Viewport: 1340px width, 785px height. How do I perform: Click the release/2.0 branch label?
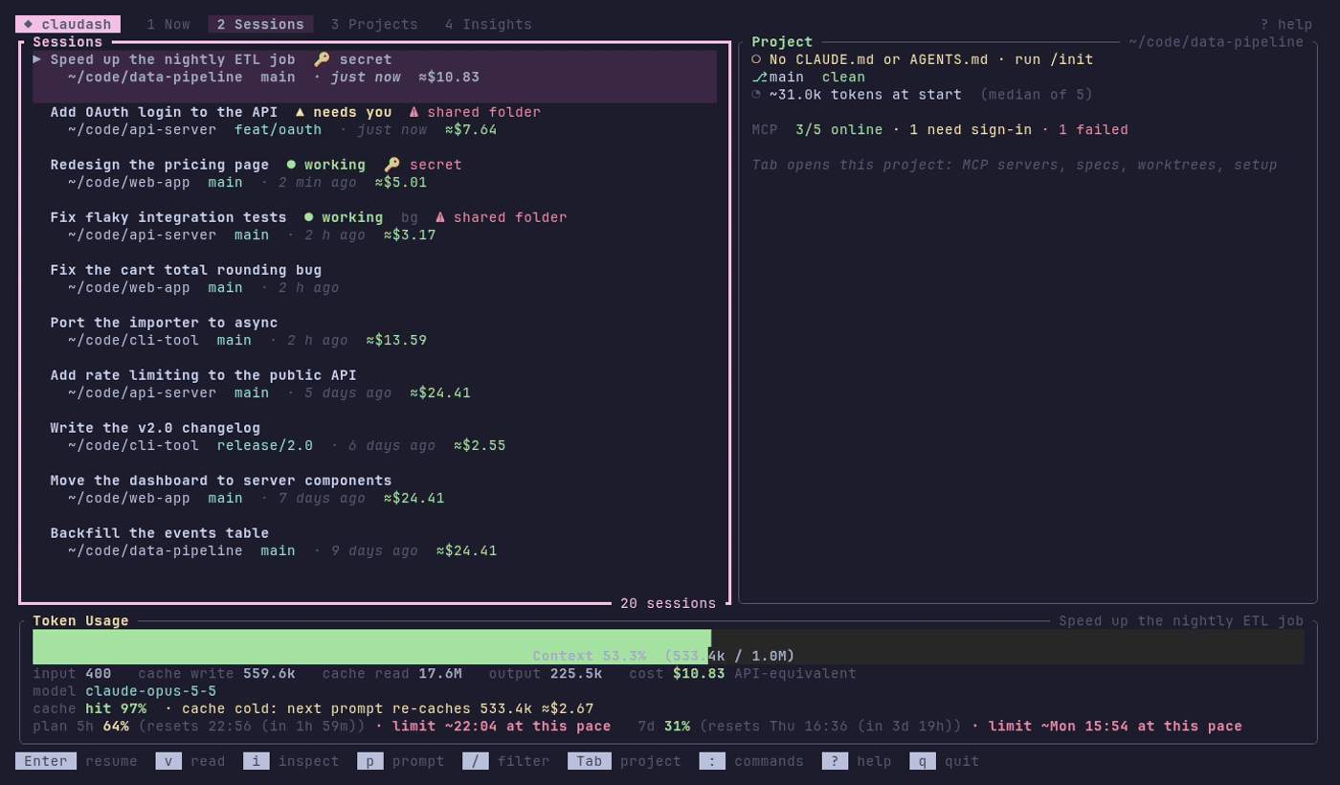point(265,445)
